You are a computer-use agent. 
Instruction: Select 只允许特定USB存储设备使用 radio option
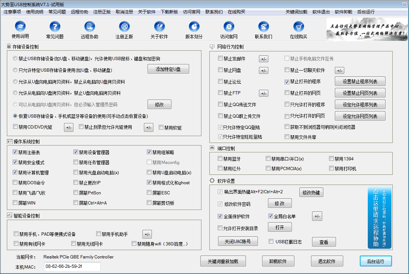[15, 70]
